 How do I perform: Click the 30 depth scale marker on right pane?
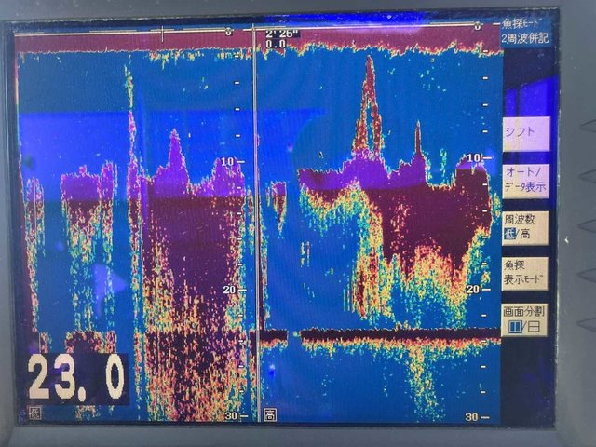coord(472,416)
